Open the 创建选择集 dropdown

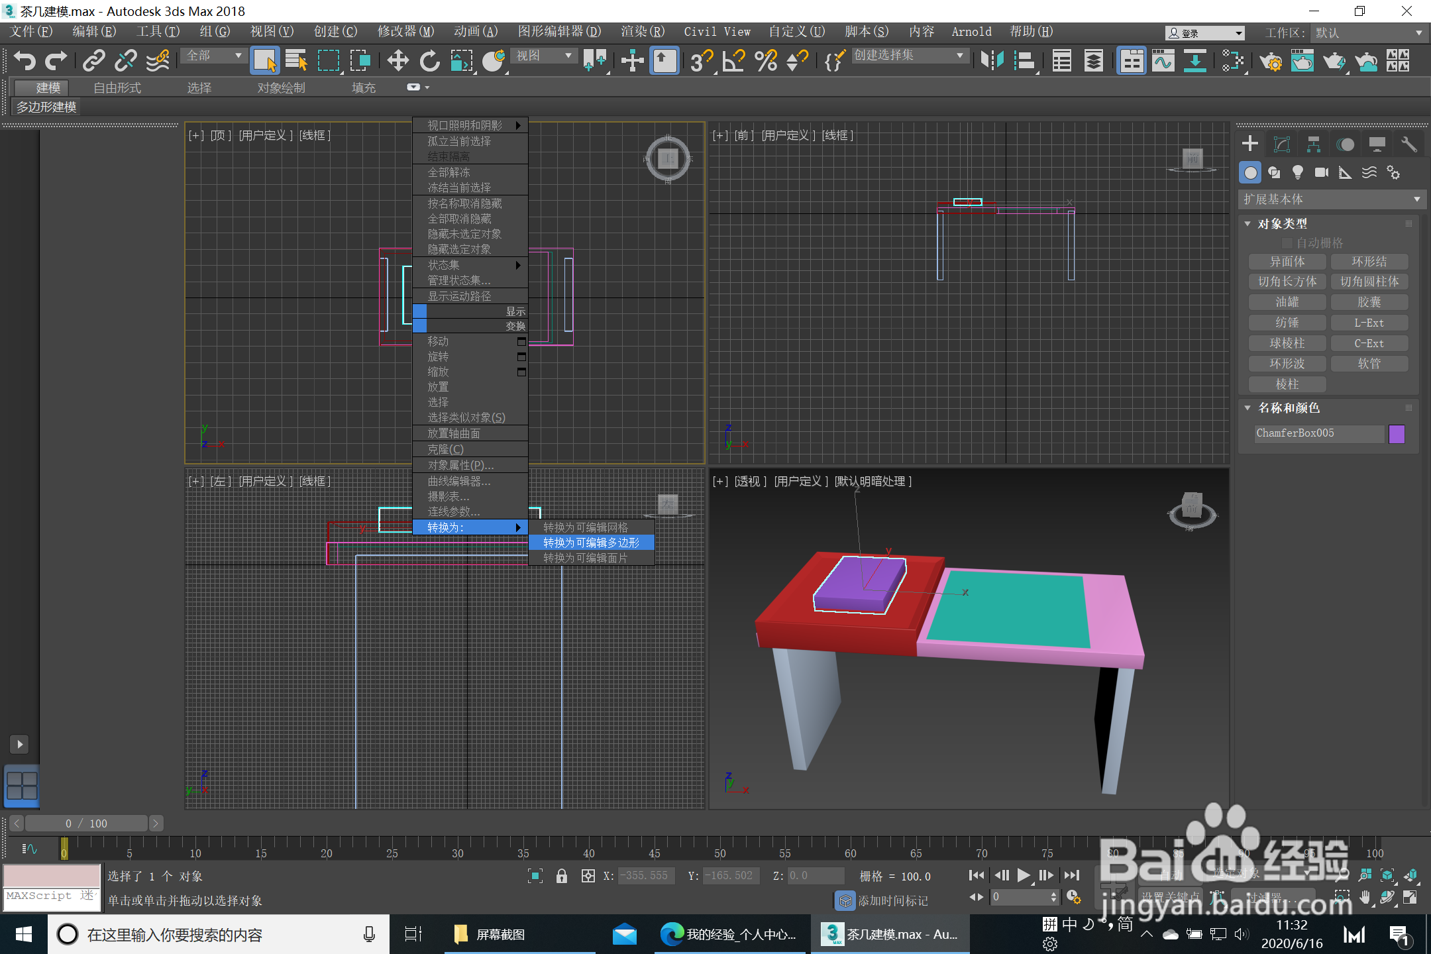pyautogui.click(x=909, y=56)
